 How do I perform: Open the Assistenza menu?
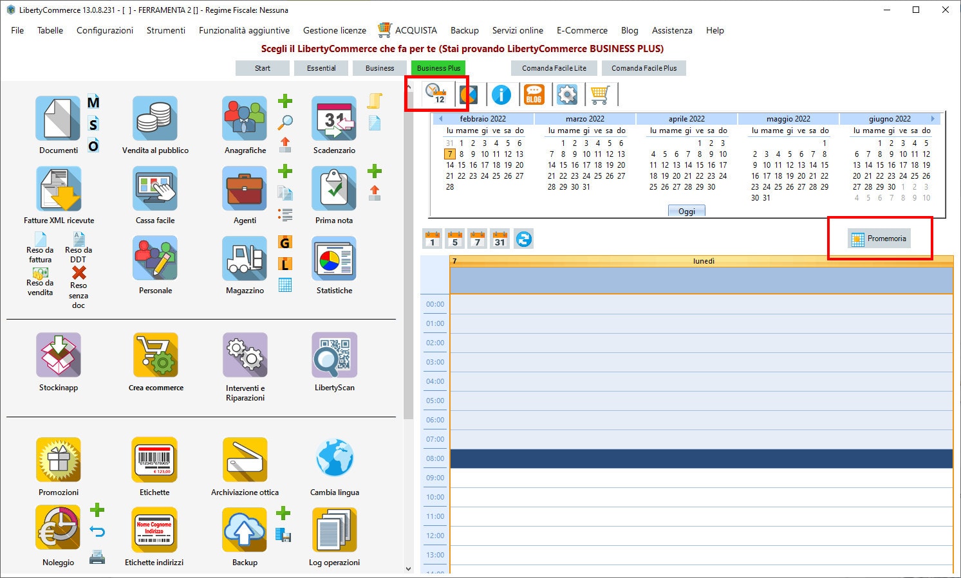[x=672, y=30]
